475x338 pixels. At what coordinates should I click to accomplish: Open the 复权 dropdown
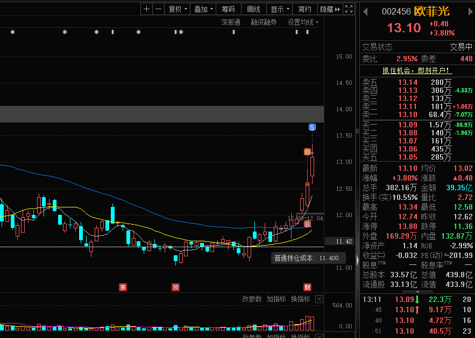(x=178, y=9)
